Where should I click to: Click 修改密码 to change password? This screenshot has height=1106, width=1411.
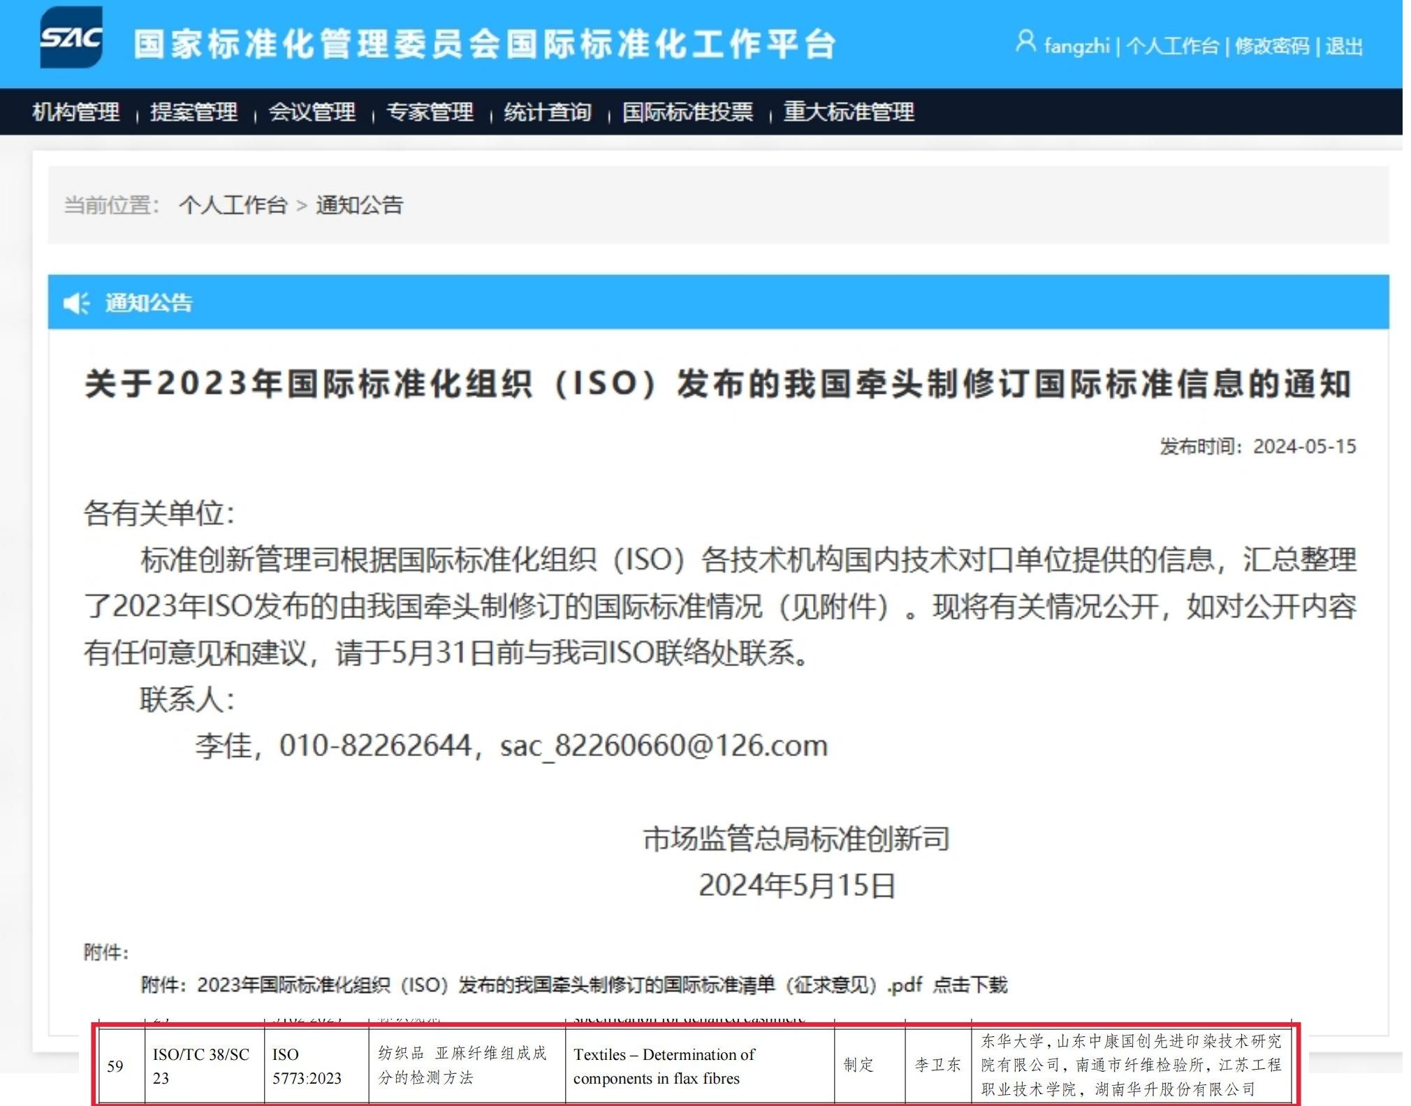[1272, 46]
